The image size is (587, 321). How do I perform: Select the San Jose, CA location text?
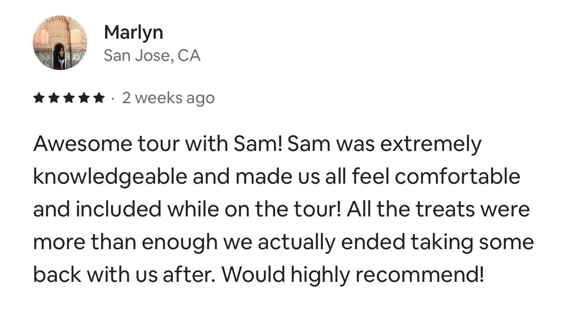(x=152, y=55)
